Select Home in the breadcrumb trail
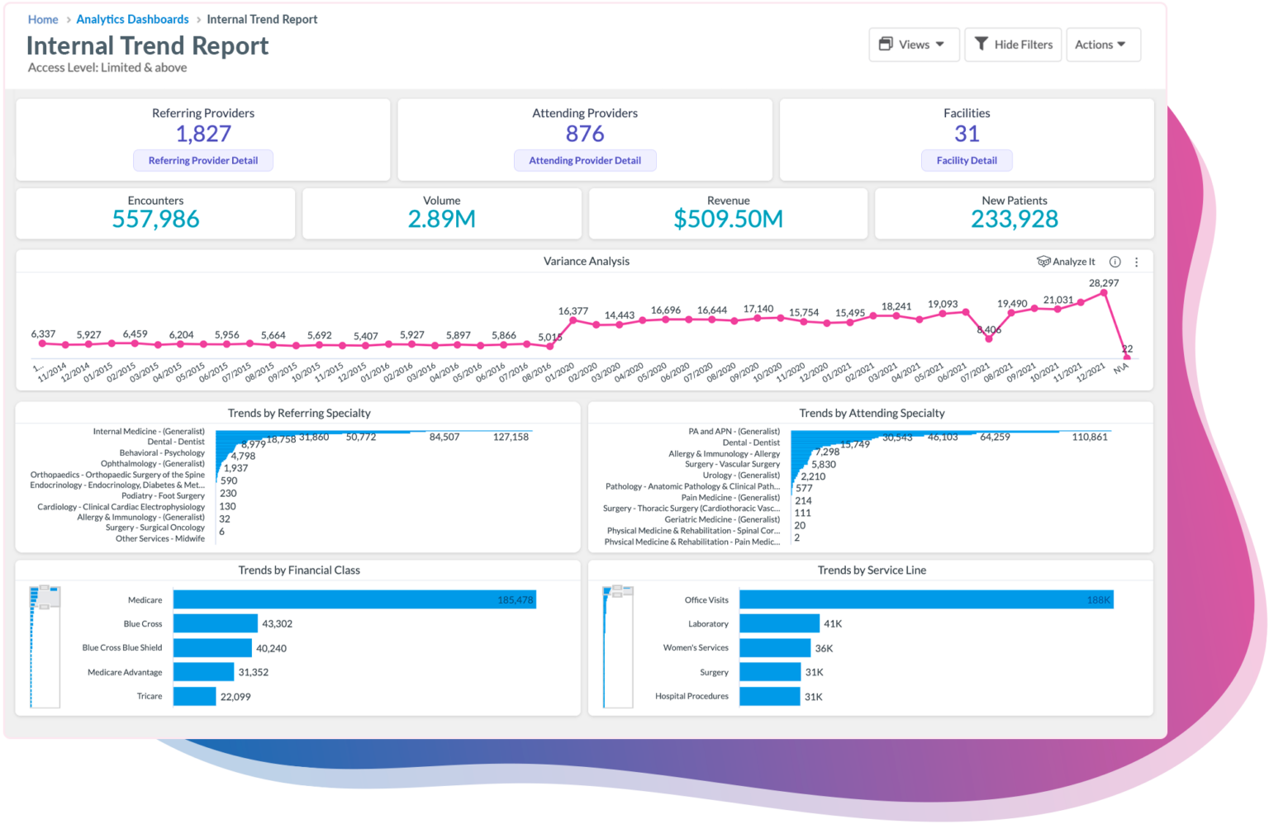The image size is (1269, 824). 43,19
